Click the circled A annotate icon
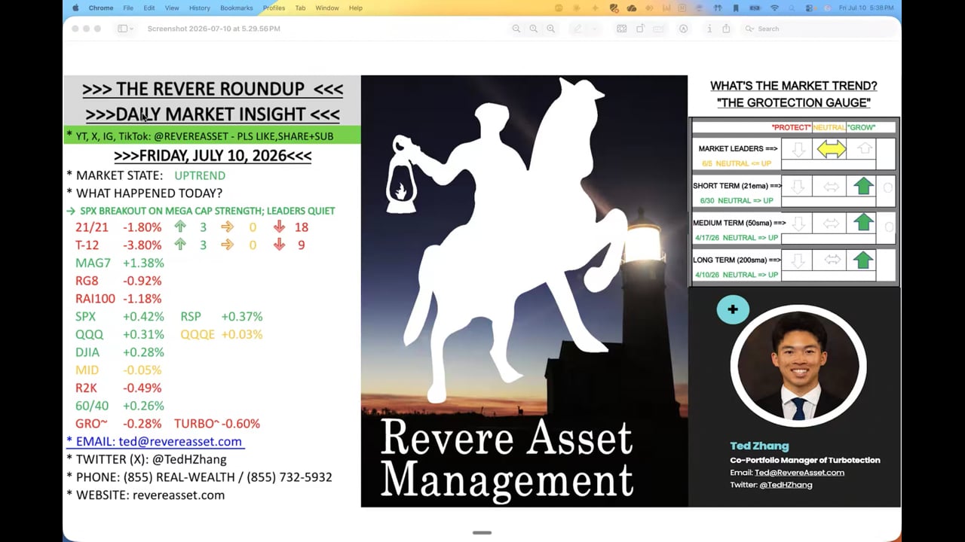 683,29
